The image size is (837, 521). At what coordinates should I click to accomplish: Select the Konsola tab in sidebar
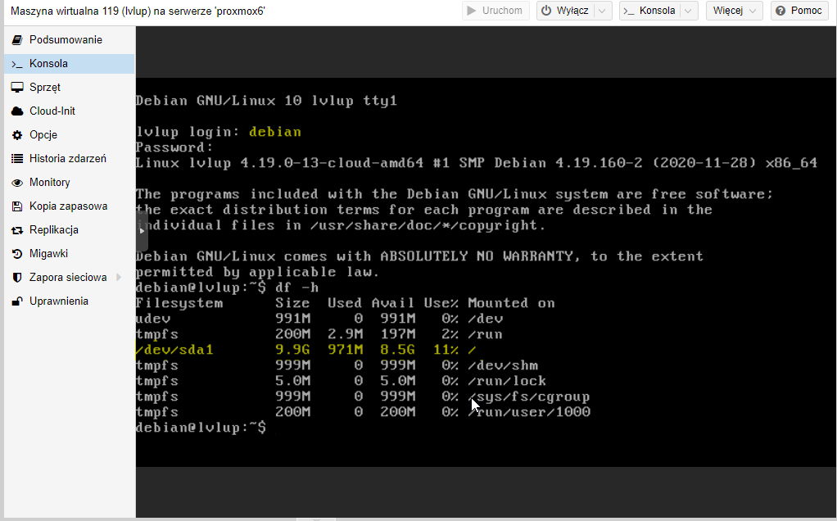48,64
